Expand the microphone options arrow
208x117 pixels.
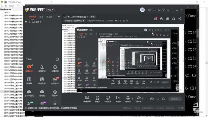coord(132,98)
